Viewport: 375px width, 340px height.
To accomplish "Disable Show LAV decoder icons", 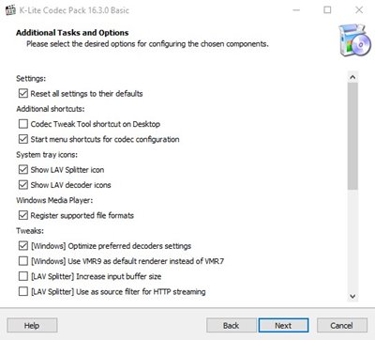I will coord(23,185).
